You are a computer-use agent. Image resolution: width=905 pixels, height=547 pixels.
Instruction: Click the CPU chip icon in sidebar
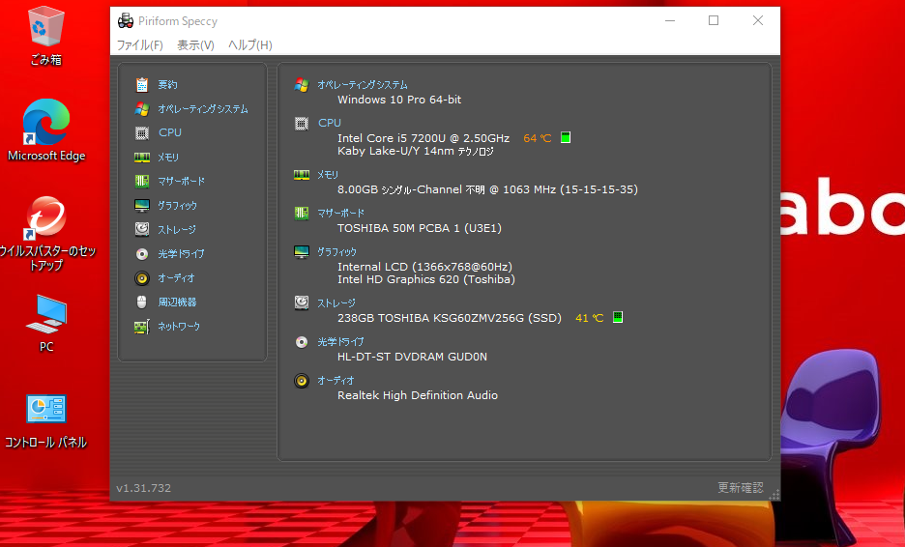(142, 133)
